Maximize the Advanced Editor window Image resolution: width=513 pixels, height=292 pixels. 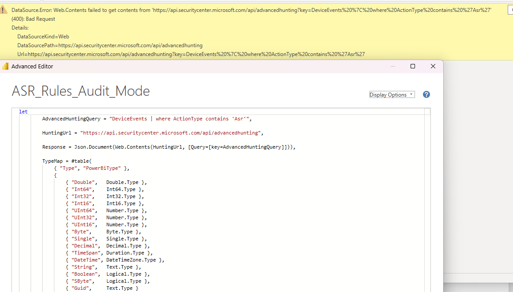413,66
